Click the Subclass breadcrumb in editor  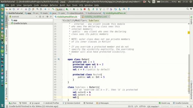coord(94,21)
